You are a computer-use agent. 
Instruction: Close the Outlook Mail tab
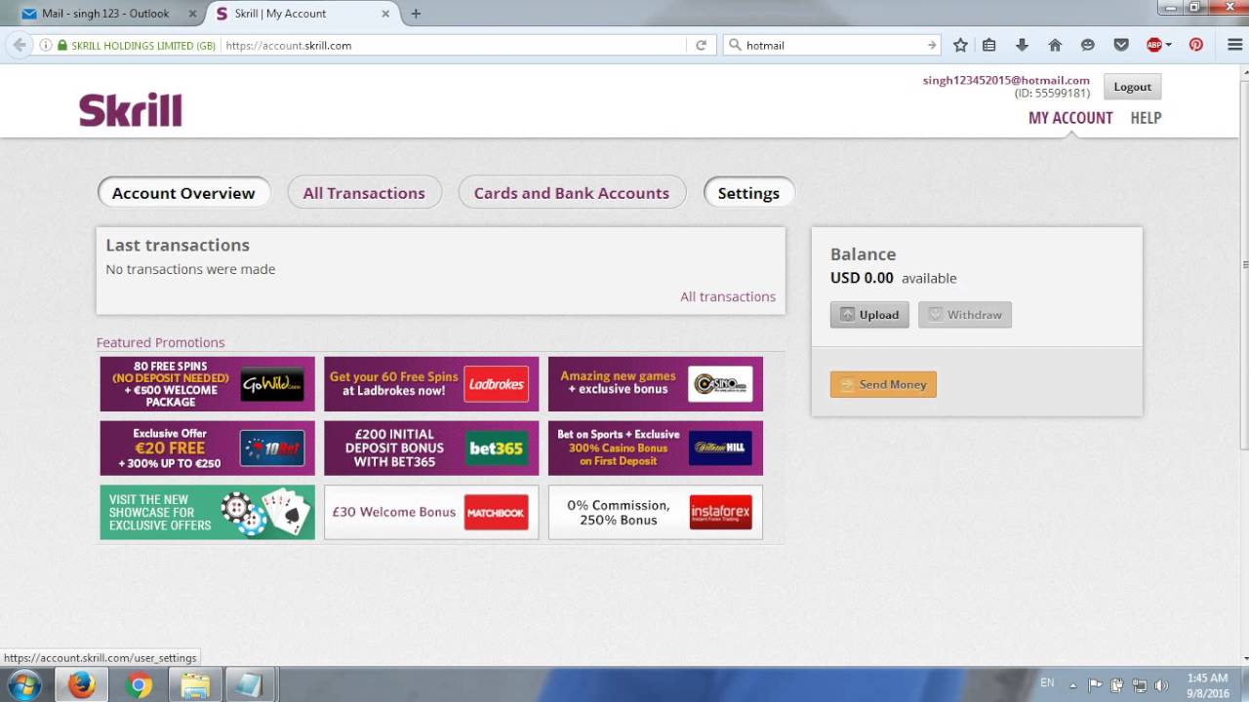190,14
